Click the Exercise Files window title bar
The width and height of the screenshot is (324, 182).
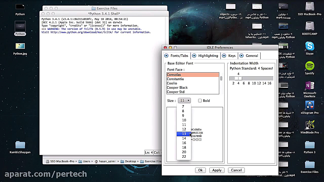pyautogui.click(x=105, y=8)
